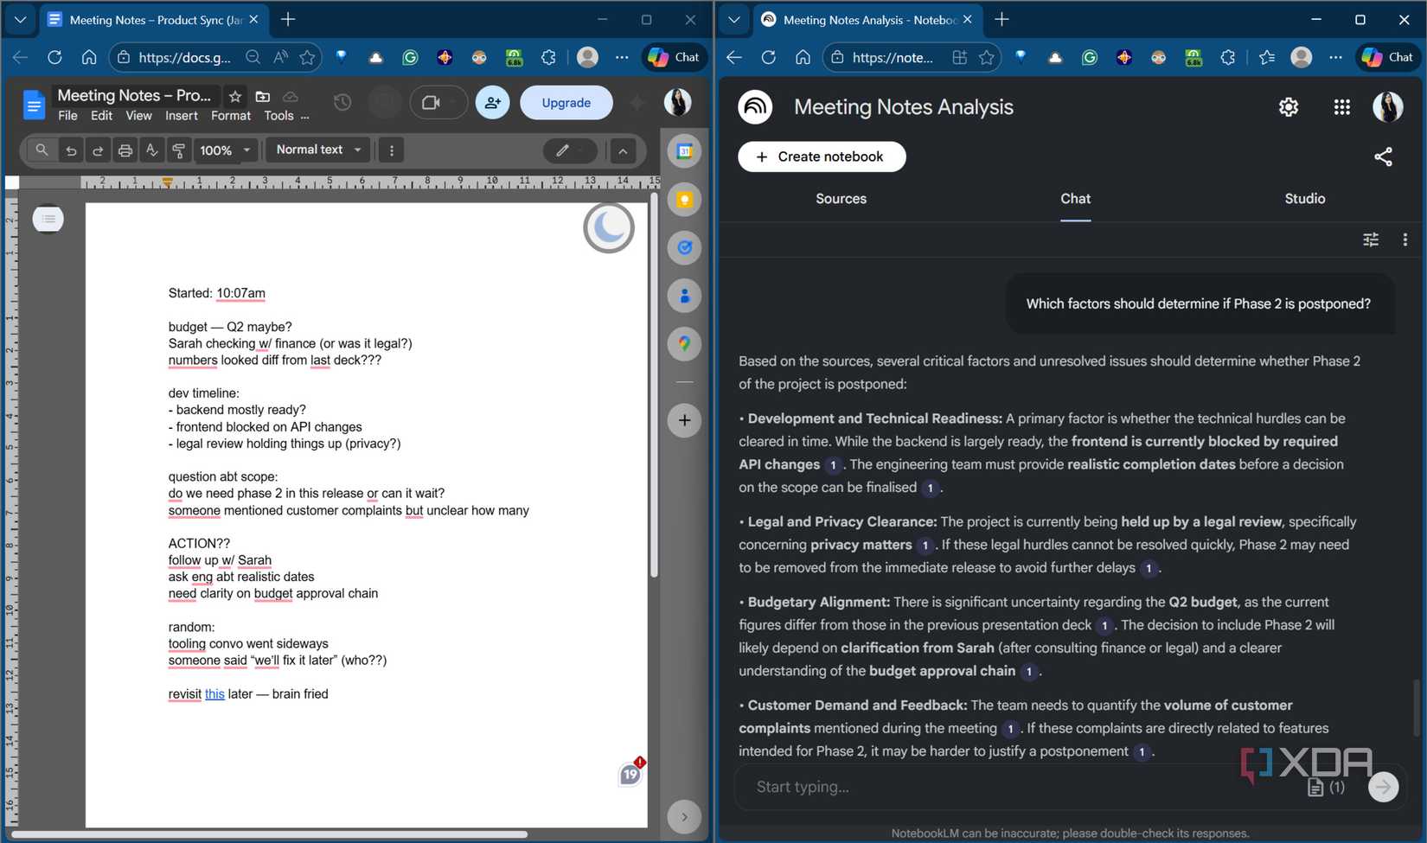Click the share icon in NotebookLM
1427x843 pixels.
pyautogui.click(x=1384, y=156)
